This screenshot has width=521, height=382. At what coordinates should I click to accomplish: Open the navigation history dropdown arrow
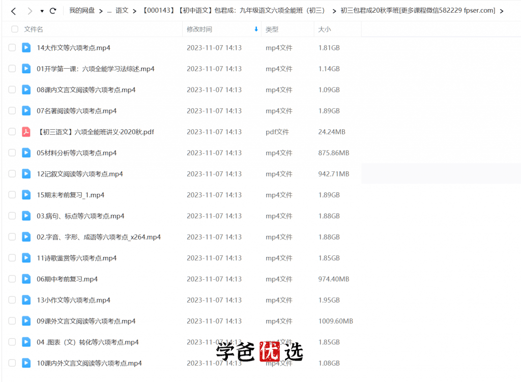(x=42, y=11)
